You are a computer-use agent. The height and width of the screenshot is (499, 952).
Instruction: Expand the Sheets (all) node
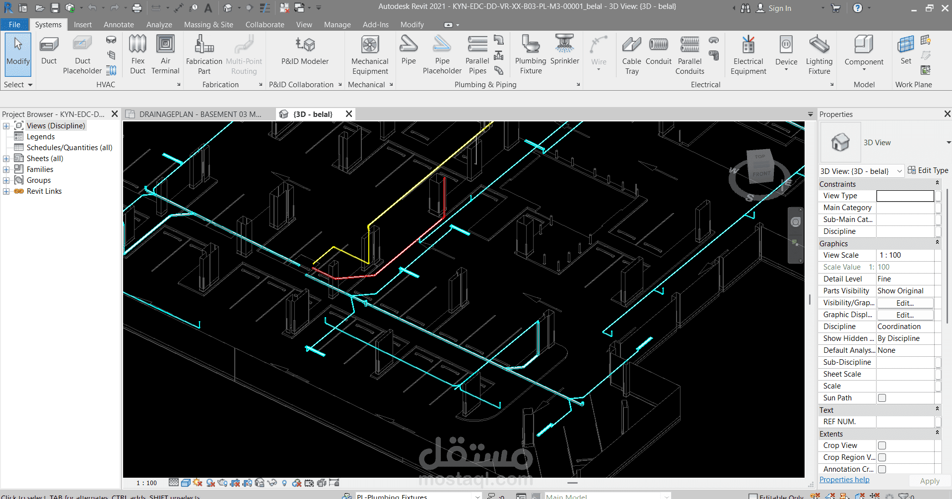tap(6, 159)
